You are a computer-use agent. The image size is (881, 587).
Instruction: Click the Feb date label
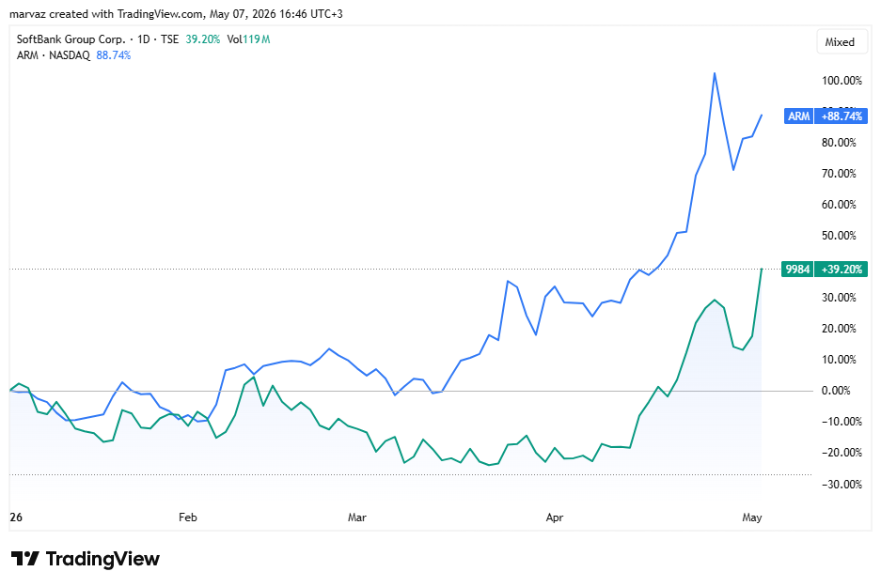(x=188, y=517)
